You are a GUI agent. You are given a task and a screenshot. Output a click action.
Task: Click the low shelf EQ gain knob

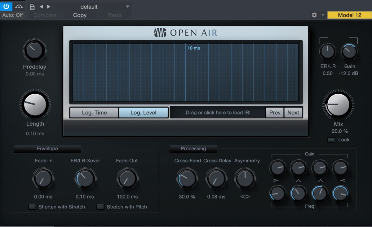tap(277, 168)
